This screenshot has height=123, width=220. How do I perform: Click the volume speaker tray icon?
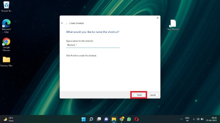tap(198, 119)
